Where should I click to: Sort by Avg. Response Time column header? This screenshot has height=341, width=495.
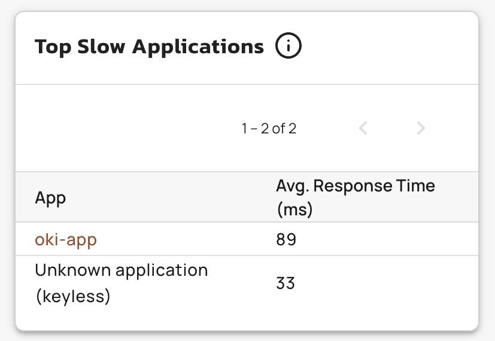[356, 198]
